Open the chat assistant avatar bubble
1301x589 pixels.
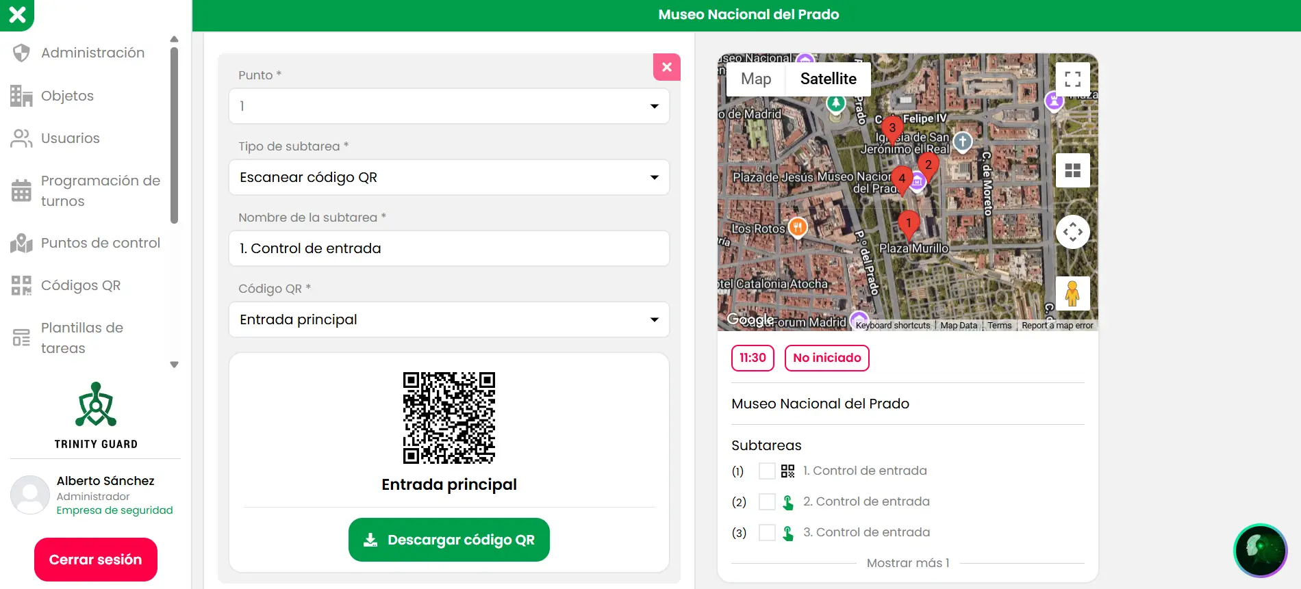coord(1260,550)
